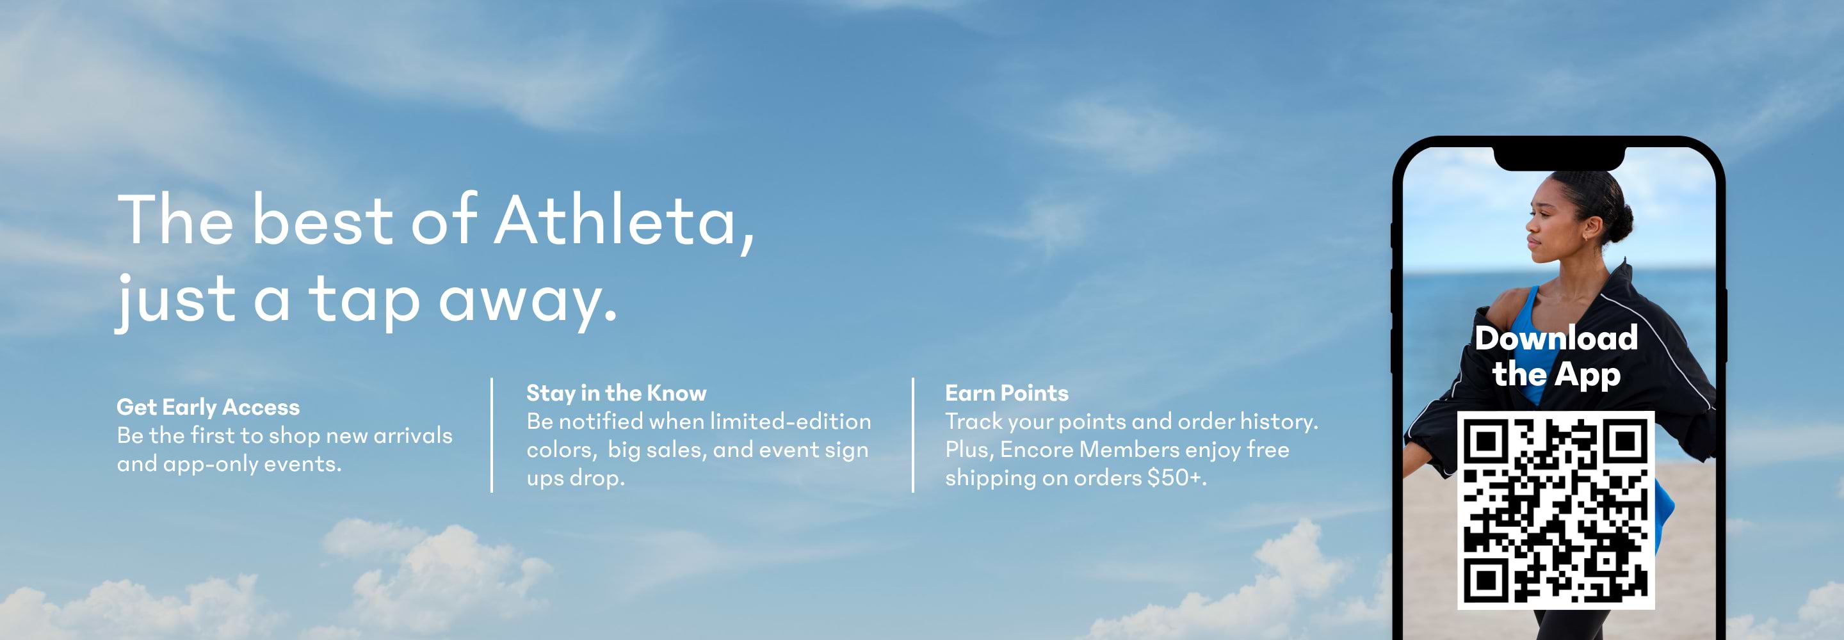Image resolution: width=1844 pixels, height=640 pixels.
Task: Click the "just a tap away." headline line
Action: coord(366,300)
